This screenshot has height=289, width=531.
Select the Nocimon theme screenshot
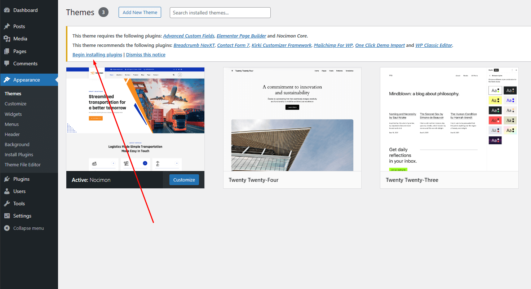coord(135,119)
